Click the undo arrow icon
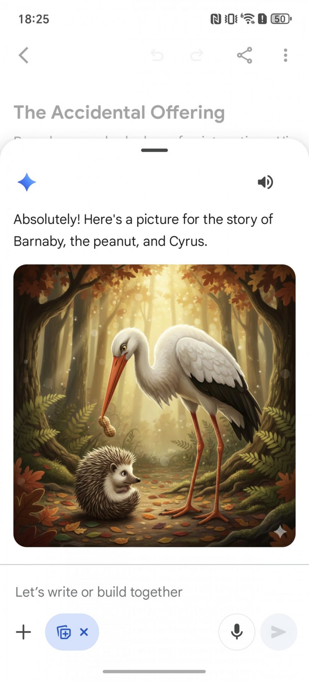This screenshot has width=309, height=681. (157, 55)
